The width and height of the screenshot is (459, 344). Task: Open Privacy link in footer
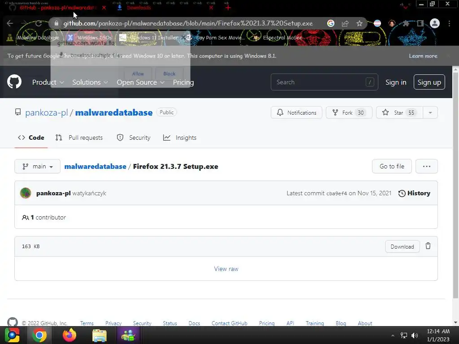pos(113,323)
